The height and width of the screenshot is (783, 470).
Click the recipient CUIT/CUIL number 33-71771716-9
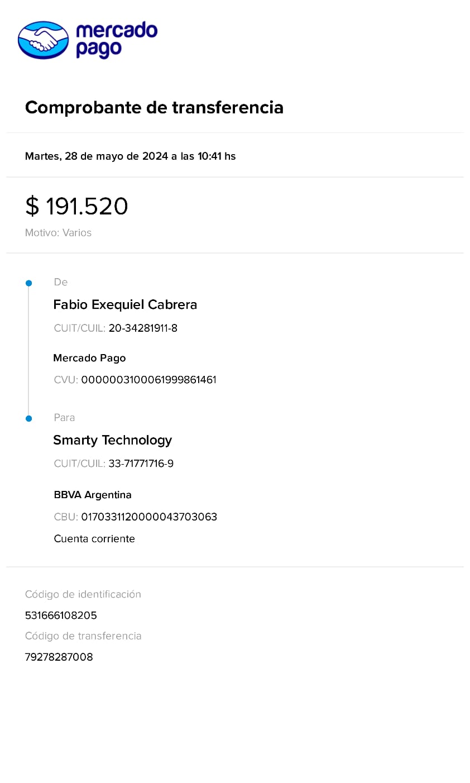click(x=141, y=464)
